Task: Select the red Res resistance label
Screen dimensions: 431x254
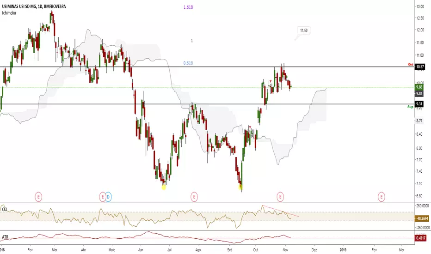Action: [x=410, y=64]
